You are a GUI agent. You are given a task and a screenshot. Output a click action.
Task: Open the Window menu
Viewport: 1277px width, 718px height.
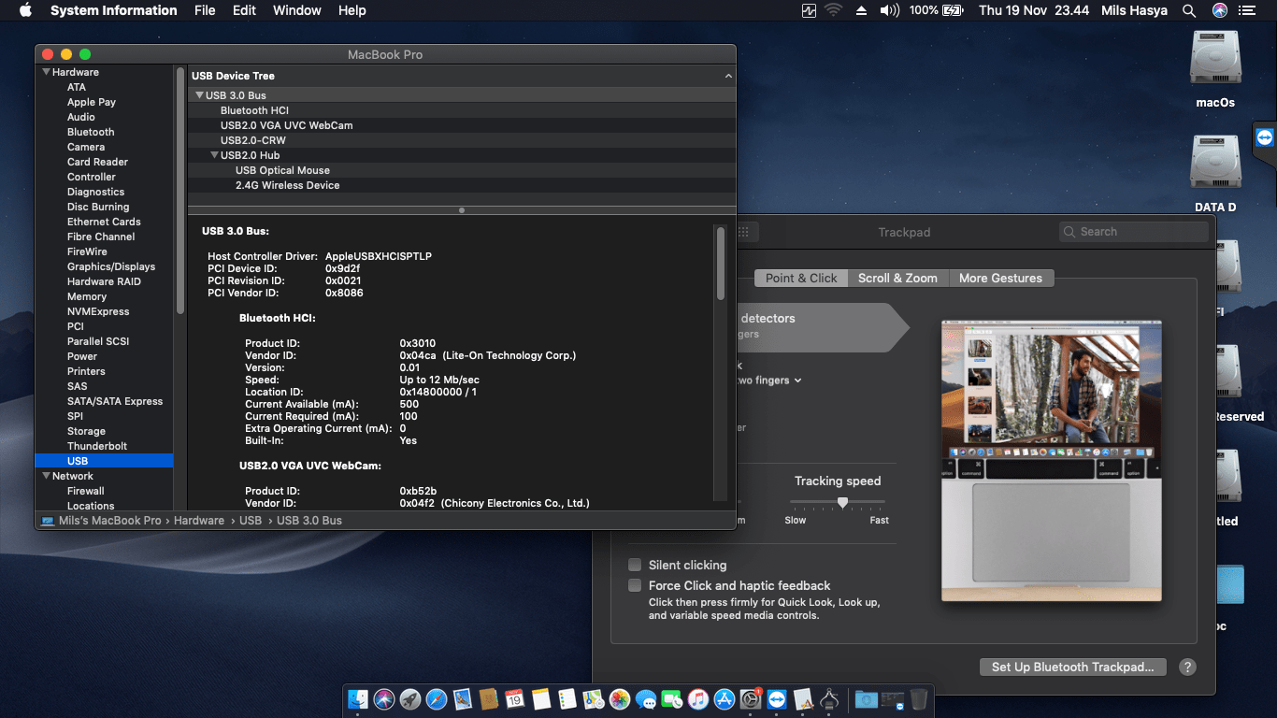[296, 10]
